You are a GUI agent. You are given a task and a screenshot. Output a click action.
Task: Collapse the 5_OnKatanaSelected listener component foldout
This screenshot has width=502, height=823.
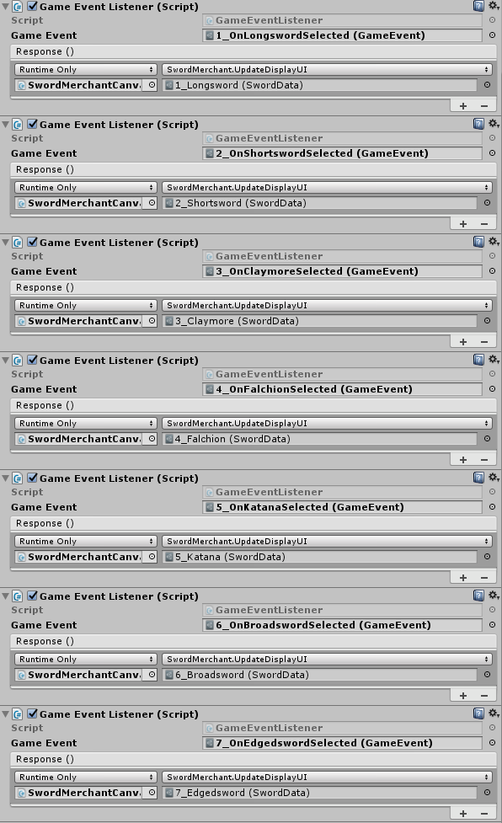pyautogui.click(x=5, y=478)
